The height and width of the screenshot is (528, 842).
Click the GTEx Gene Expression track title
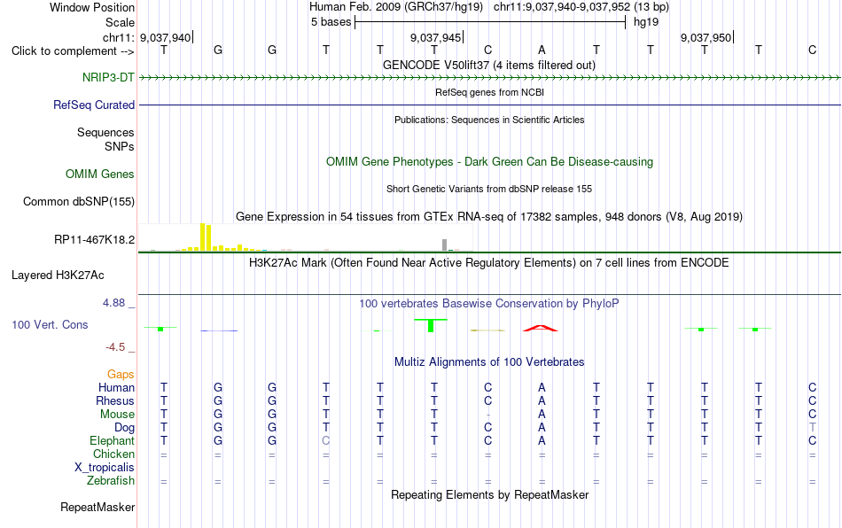click(x=488, y=216)
